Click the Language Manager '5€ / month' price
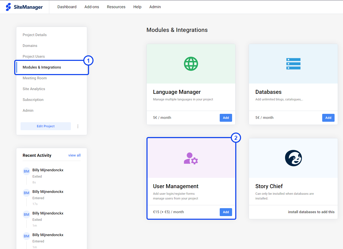The width and height of the screenshot is (343, 249). pos(162,118)
